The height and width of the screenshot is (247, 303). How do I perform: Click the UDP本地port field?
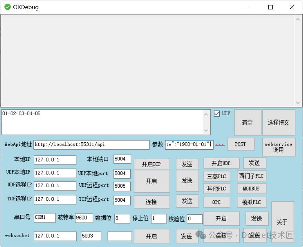click(x=122, y=173)
